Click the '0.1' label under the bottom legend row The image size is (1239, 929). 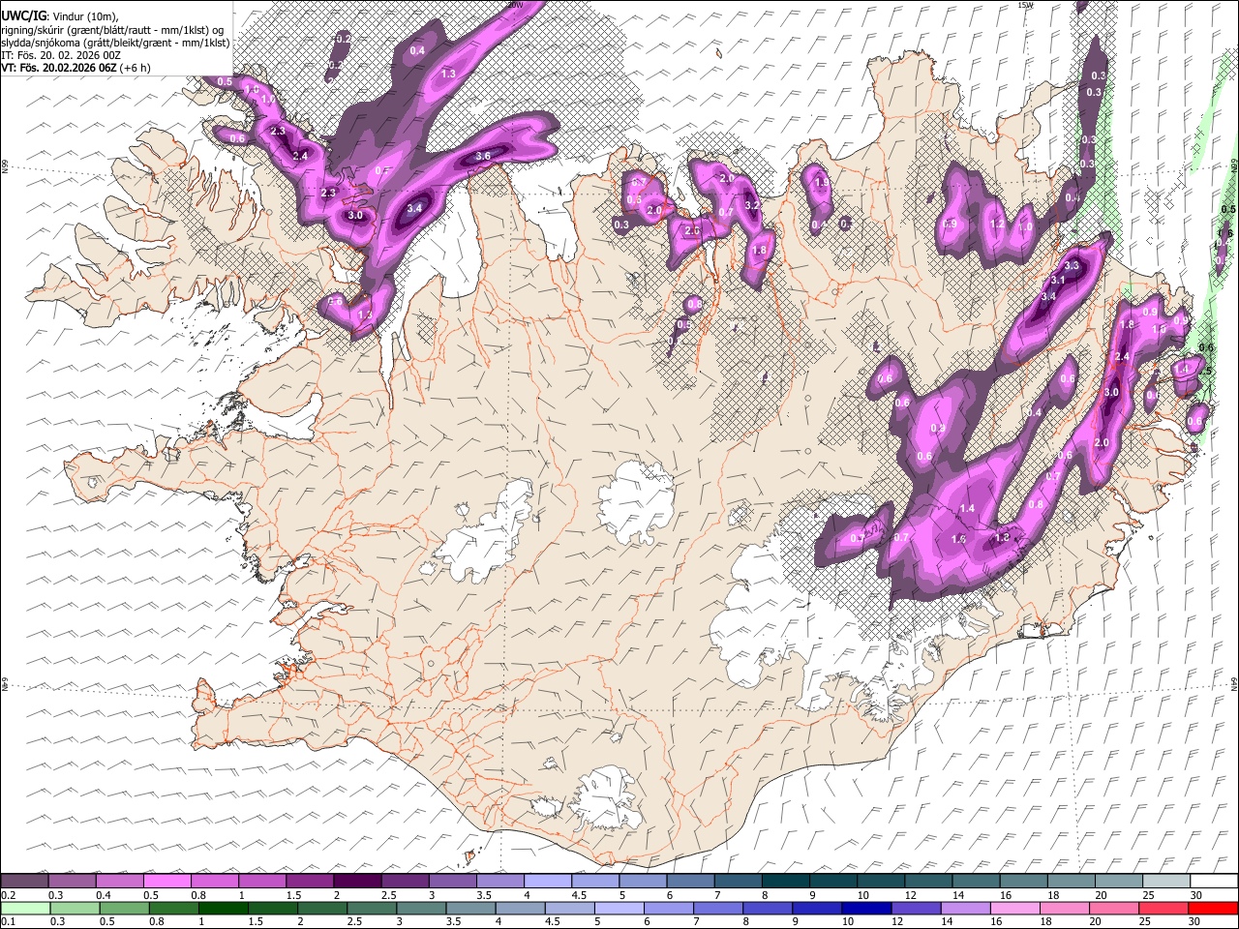(x=8, y=921)
